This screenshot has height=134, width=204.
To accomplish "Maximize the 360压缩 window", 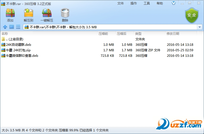I will pos(190,3).
